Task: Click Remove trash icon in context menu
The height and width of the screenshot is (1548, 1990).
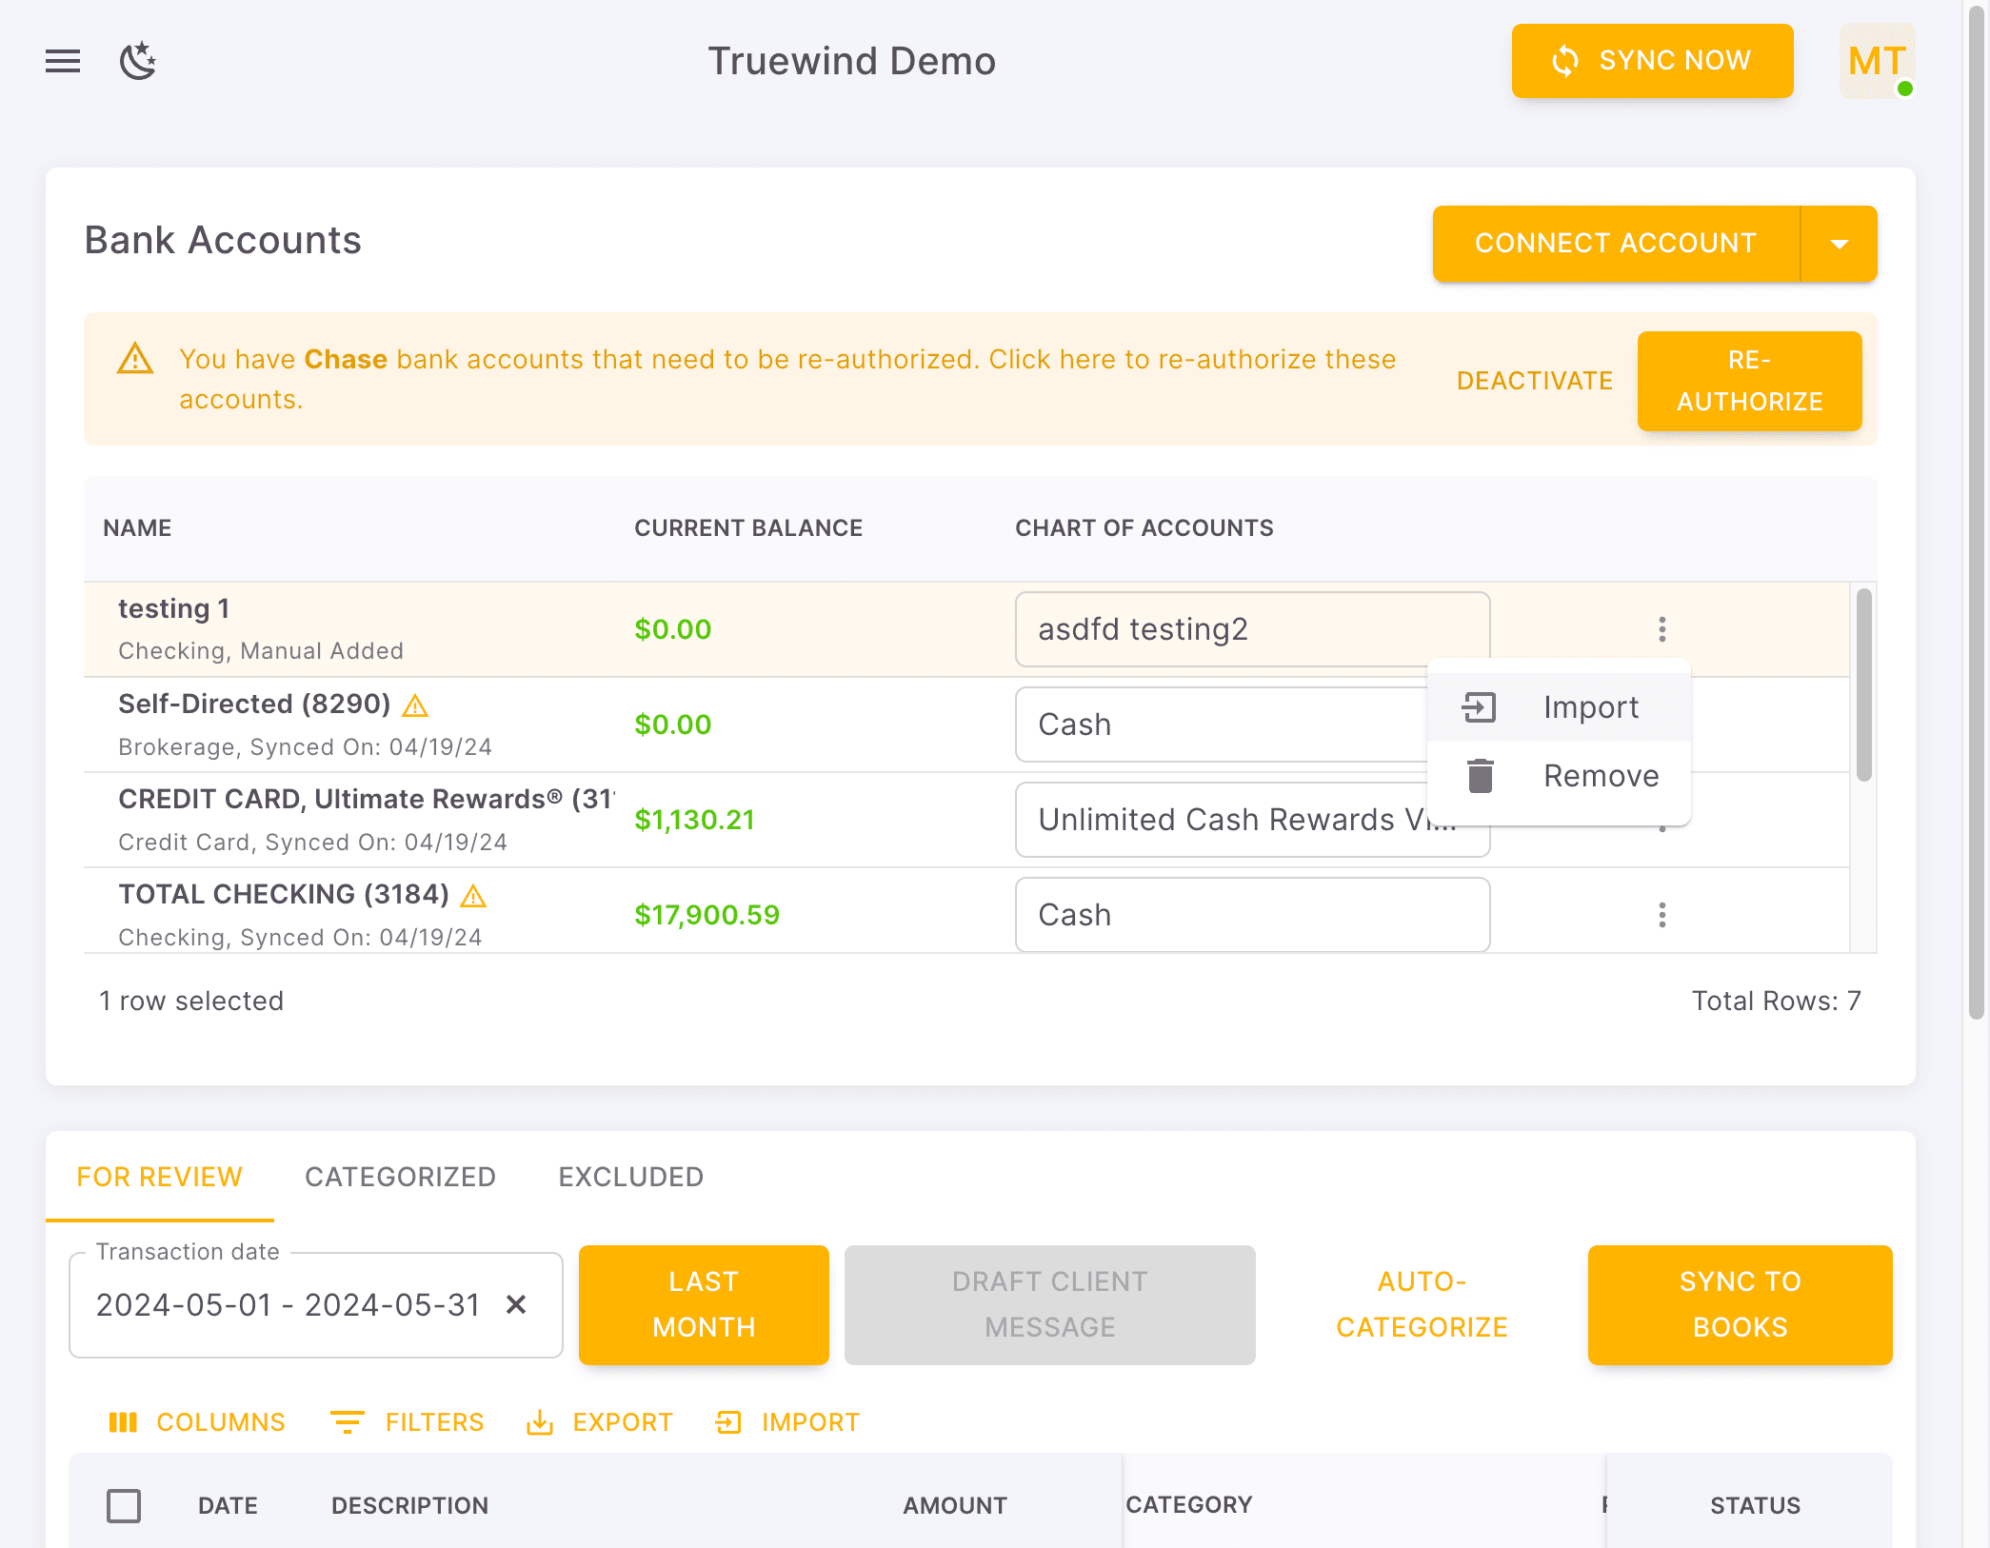Action: pos(1479,775)
